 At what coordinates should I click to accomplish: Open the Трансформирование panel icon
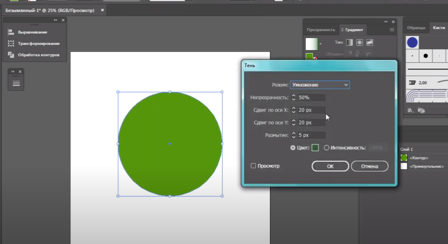pos(11,44)
